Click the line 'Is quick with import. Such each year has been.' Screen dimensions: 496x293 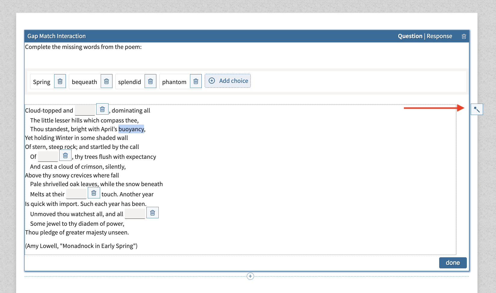86,204
